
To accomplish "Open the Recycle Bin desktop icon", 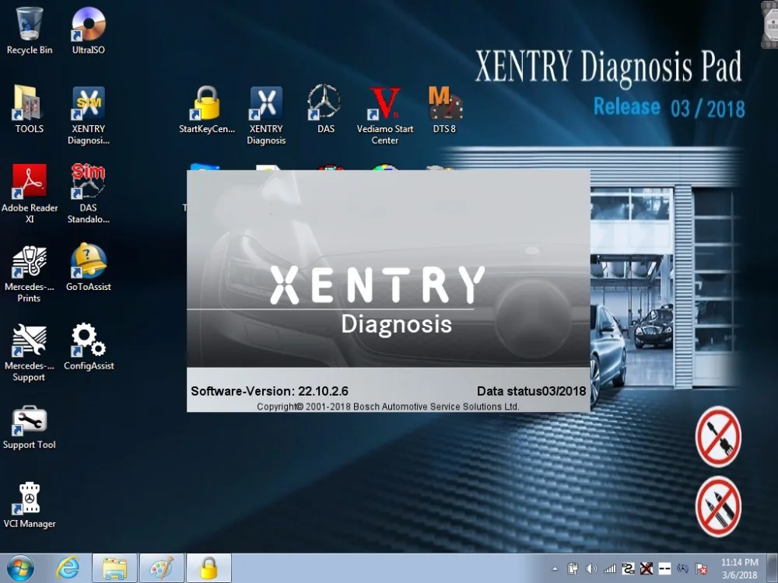I will click(x=30, y=31).
